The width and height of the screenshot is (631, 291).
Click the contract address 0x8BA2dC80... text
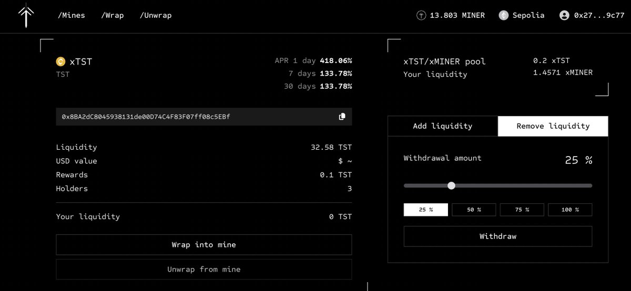(146, 117)
